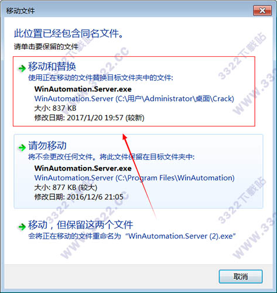Click WinAutomation.Server.exe filename under 移动和替换
This screenshot has height=293, width=277.
[83, 89]
